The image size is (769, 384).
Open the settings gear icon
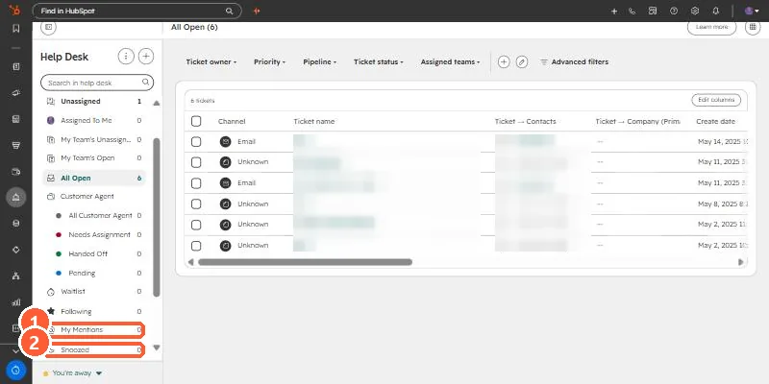pyautogui.click(x=694, y=11)
